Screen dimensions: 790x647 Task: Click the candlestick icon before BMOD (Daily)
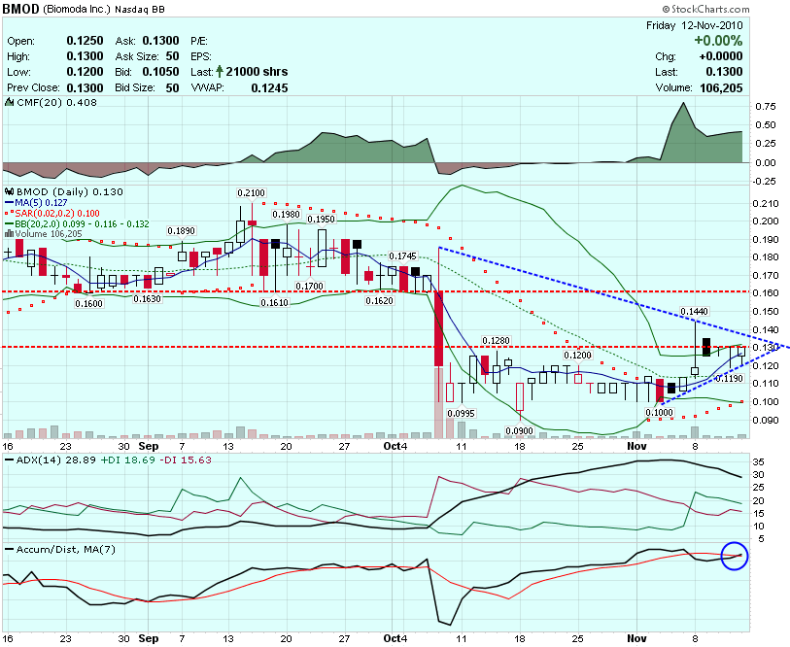click(9, 191)
